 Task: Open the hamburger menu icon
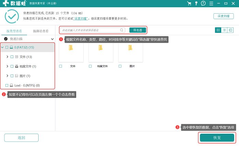point(211,3)
